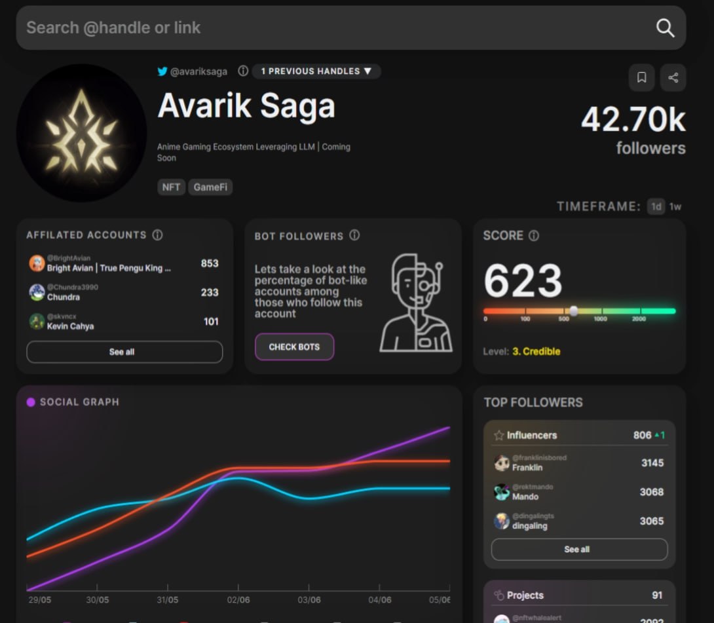
Task: Click the info icon next to Bot Followers
Action: click(354, 235)
